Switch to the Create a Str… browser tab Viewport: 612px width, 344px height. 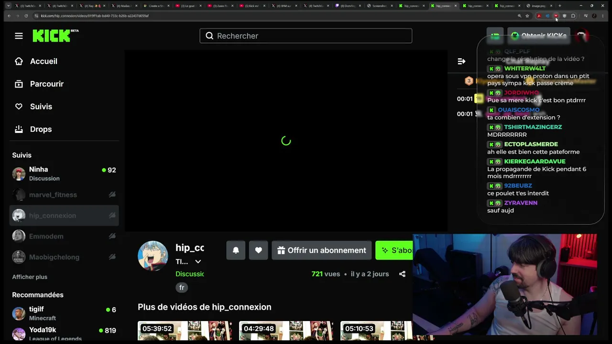point(156,6)
